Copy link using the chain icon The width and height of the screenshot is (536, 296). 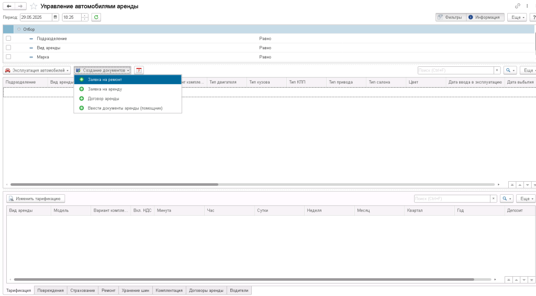pyautogui.click(x=518, y=6)
